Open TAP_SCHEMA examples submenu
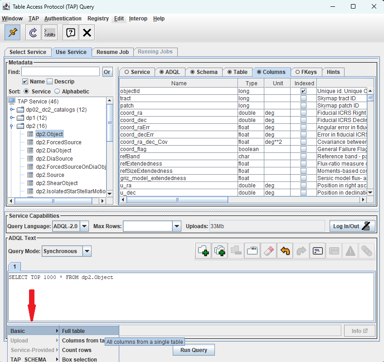This screenshot has width=384, height=362. 33,359
